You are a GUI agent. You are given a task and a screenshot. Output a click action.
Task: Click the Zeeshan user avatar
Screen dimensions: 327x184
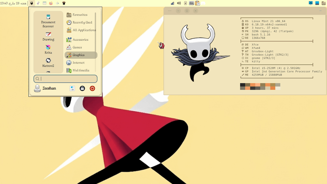point(37,88)
